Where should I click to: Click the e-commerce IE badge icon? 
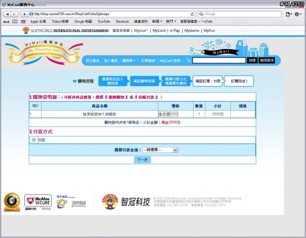point(62,204)
